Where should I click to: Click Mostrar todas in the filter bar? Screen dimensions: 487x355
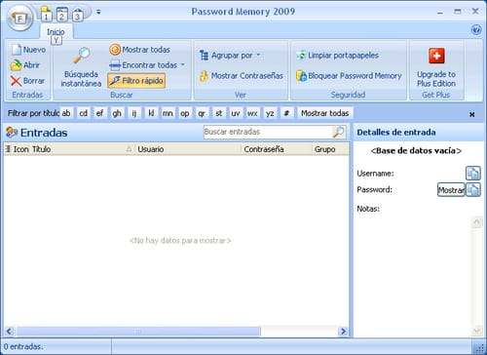[324, 113]
